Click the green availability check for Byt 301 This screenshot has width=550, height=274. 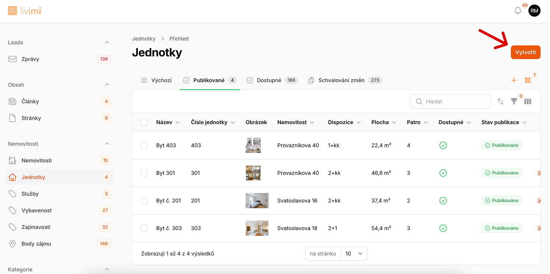443,173
